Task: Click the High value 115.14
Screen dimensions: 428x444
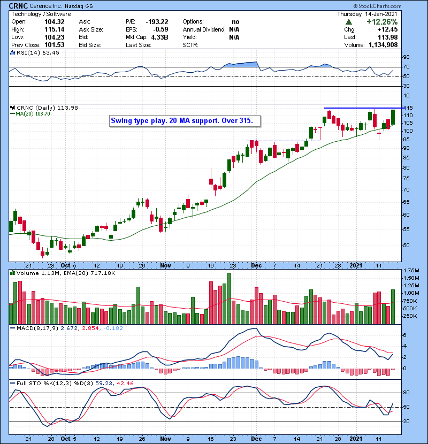Action: point(54,29)
